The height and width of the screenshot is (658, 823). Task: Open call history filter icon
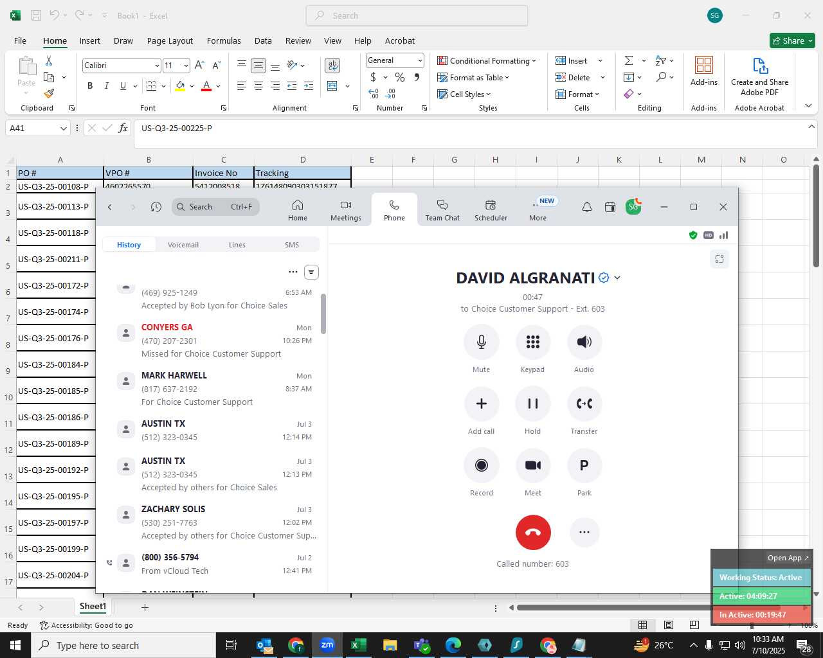point(311,272)
